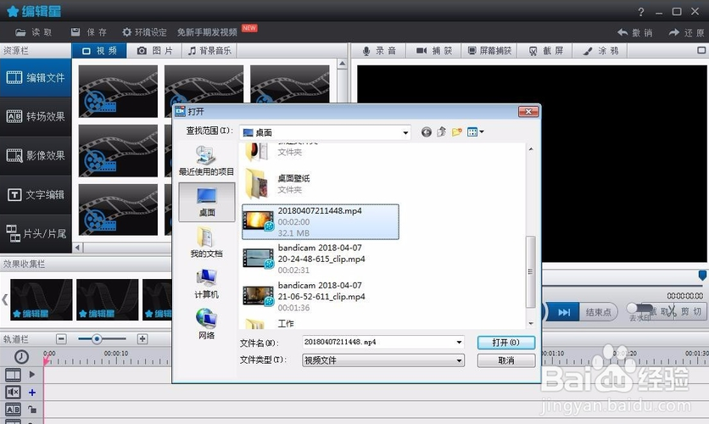Click the 捕获 camera capture icon
This screenshot has width=709, height=424.
coord(423,51)
